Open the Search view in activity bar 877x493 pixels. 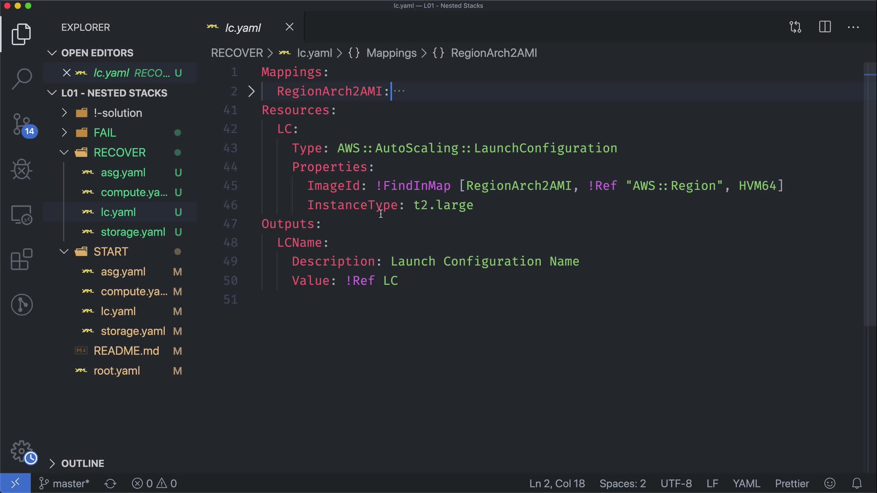coord(21,79)
